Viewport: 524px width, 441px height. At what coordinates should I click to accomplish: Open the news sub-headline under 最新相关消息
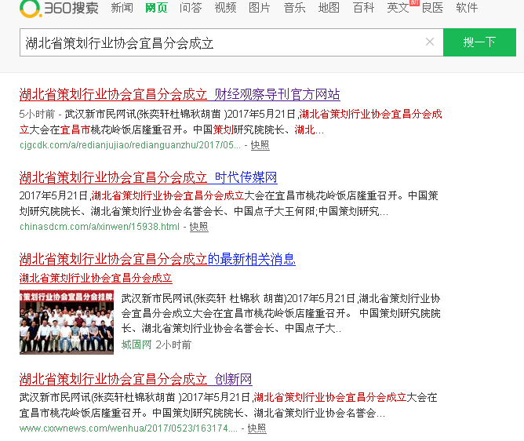(96, 278)
